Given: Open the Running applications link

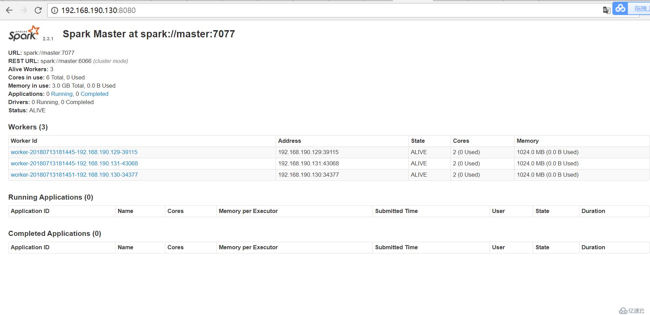Looking at the screenshot, I should point(62,94).
